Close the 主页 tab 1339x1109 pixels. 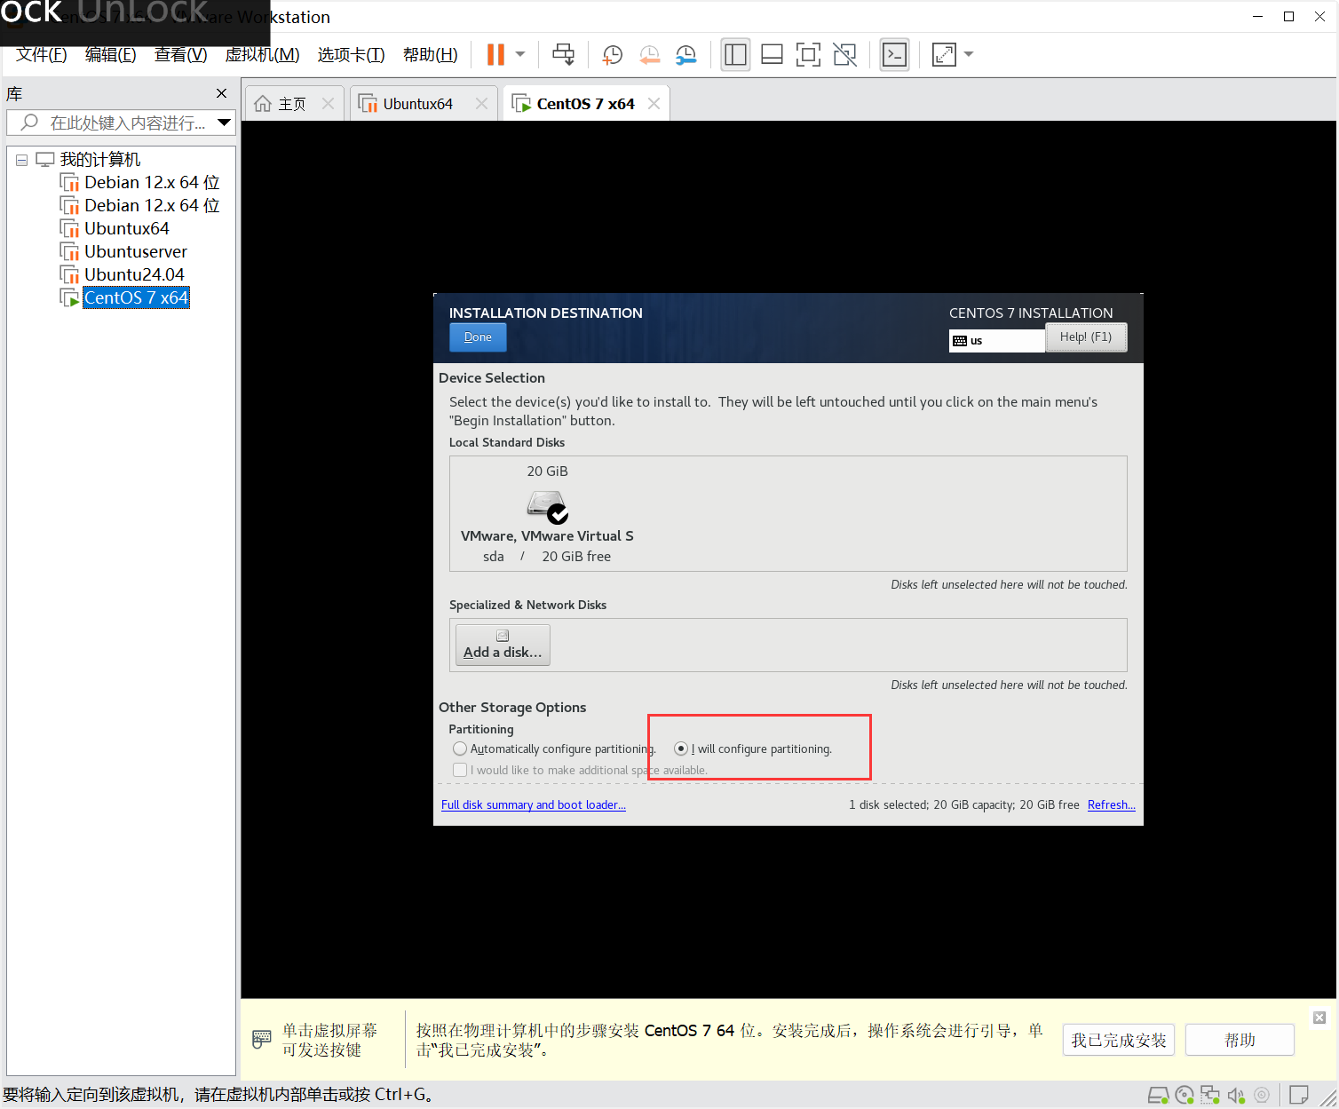(x=329, y=104)
